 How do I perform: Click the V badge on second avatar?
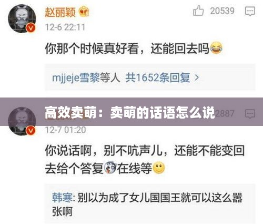point(31,131)
